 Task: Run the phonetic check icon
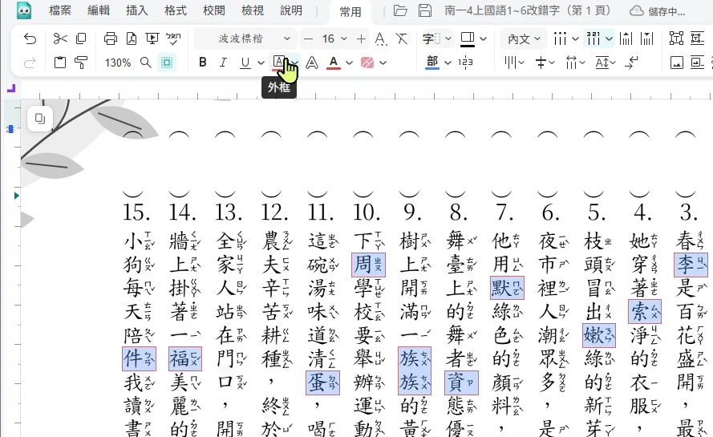click(x=173, y=39)
